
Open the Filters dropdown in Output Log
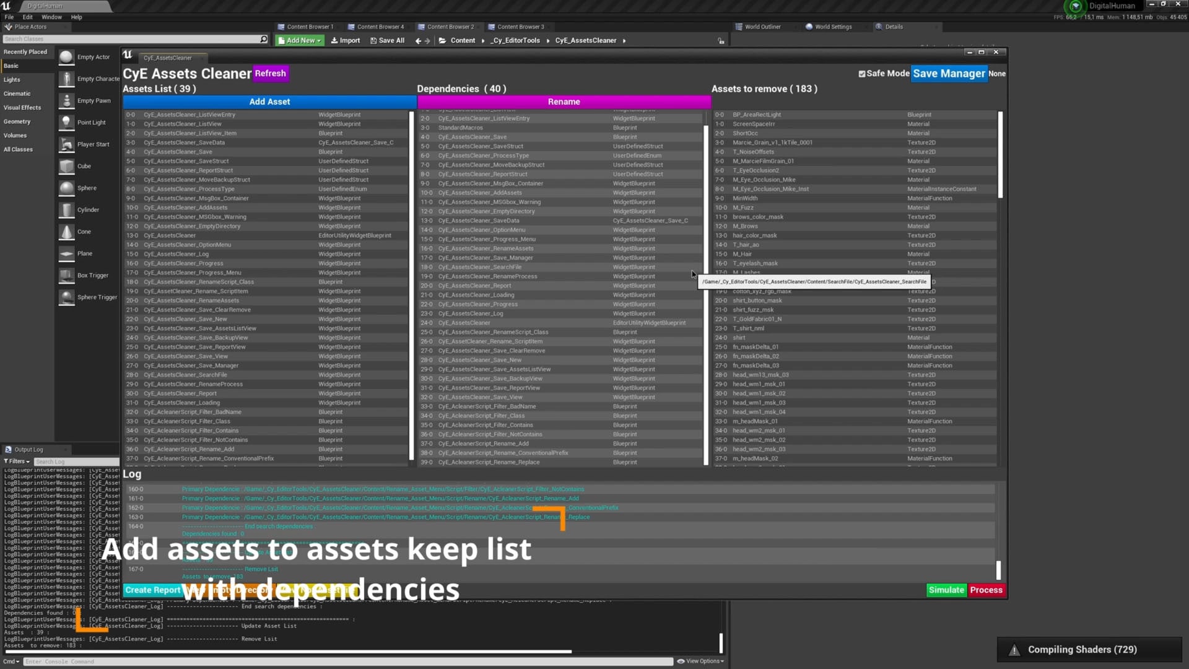click(x=17, y=461)
